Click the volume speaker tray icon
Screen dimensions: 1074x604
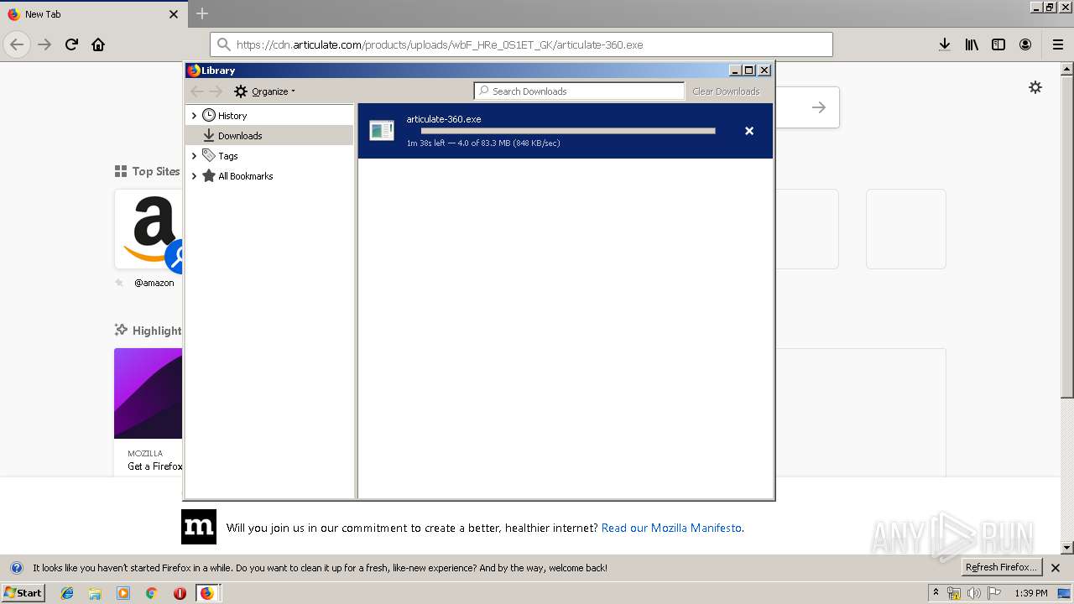[973, 593]
